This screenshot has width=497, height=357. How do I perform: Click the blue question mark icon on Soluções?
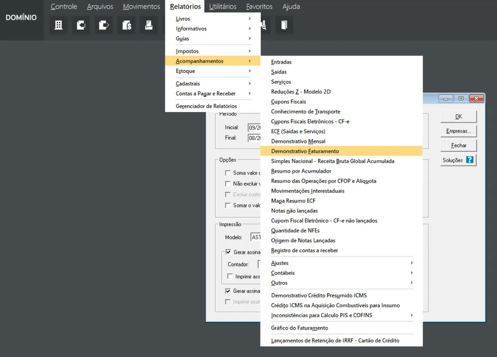469,160
